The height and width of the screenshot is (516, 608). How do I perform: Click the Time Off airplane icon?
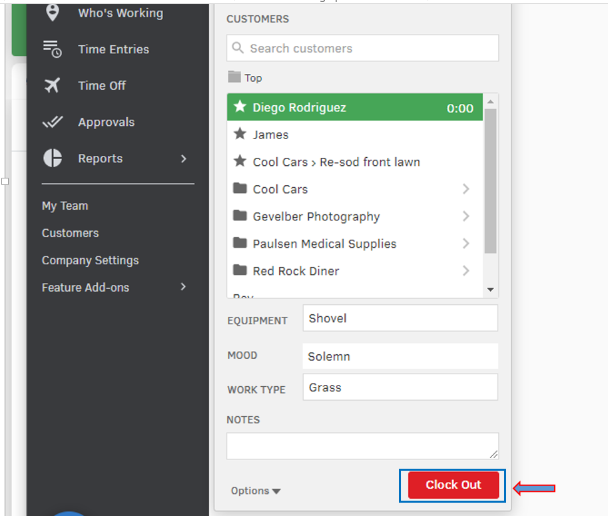point(52,85)
